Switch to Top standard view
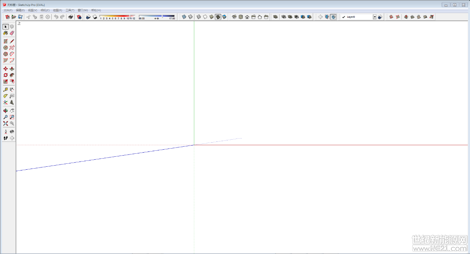Screen dimensions: 470x254 241,17
